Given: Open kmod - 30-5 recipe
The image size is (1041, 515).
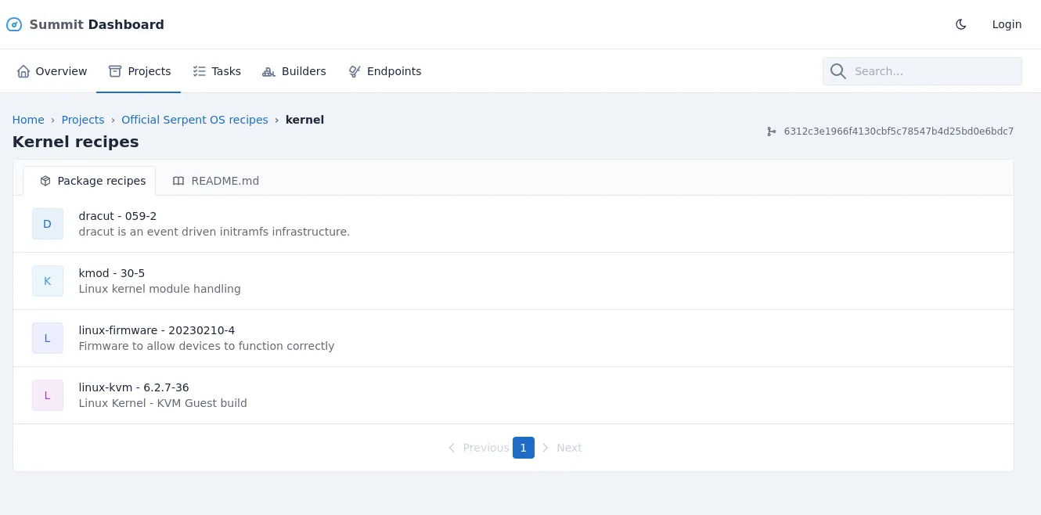Looking at the screenshot, I should (112, 273).
